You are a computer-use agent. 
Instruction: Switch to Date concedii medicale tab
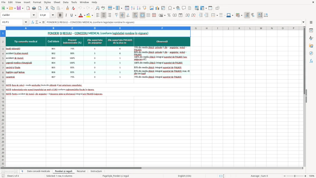(38, 171)
